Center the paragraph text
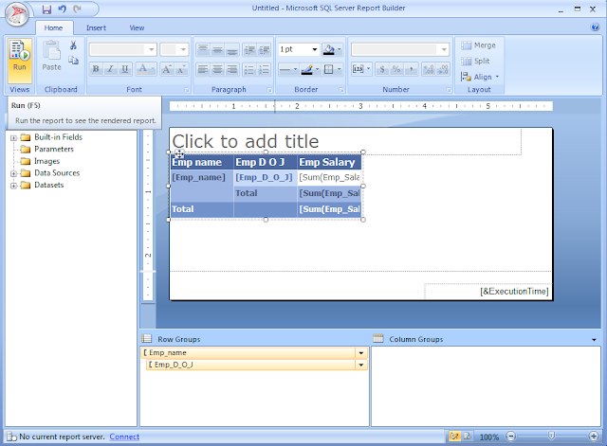Viewport: 607px width, 446px height. (x=217, y=69)
